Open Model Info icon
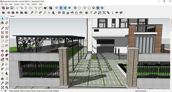This screenshot has height=92, width=172. click(51, 8)
